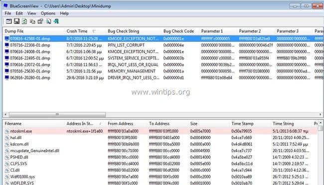Click the dump icon of 070616-23072-01.dmp
The width and height of the screenshot is (324, 185).
[x=7, y=65]
